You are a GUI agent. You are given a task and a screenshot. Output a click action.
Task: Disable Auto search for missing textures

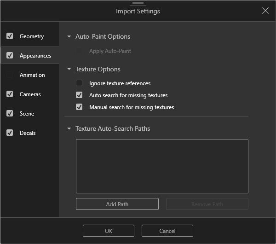click(x=79, y=95)
